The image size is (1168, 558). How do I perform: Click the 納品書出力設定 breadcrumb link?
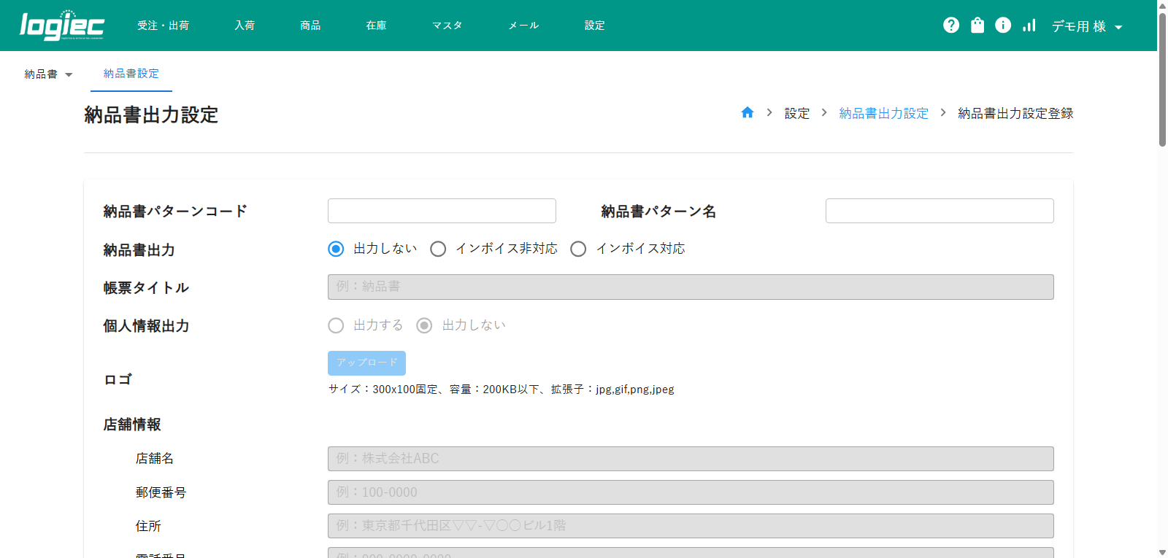tap(883, 113)
